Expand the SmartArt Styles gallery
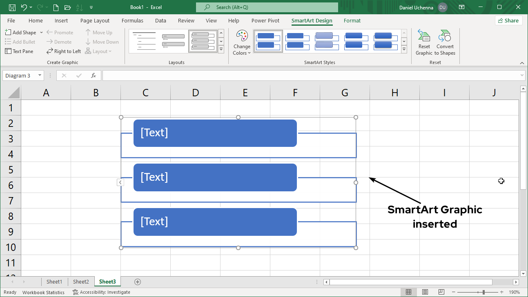528x297 pixels. [404, 49]
